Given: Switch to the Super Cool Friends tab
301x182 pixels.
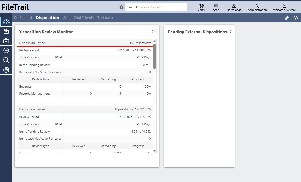Looking at the screenshot, I should pyautogui.click(x=78, y=18).
